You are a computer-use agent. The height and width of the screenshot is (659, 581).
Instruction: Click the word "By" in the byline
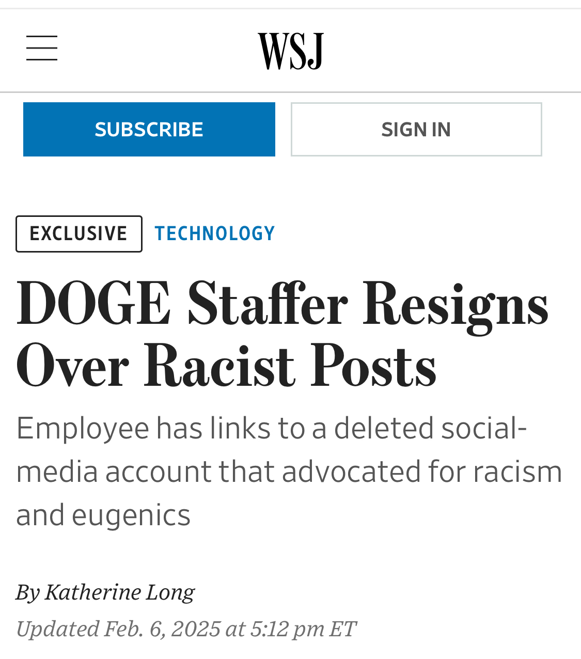(27, 592)
